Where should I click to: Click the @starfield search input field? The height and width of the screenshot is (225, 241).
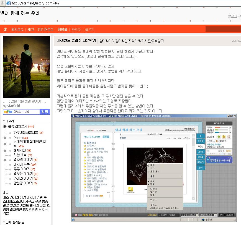pos(26,112)
